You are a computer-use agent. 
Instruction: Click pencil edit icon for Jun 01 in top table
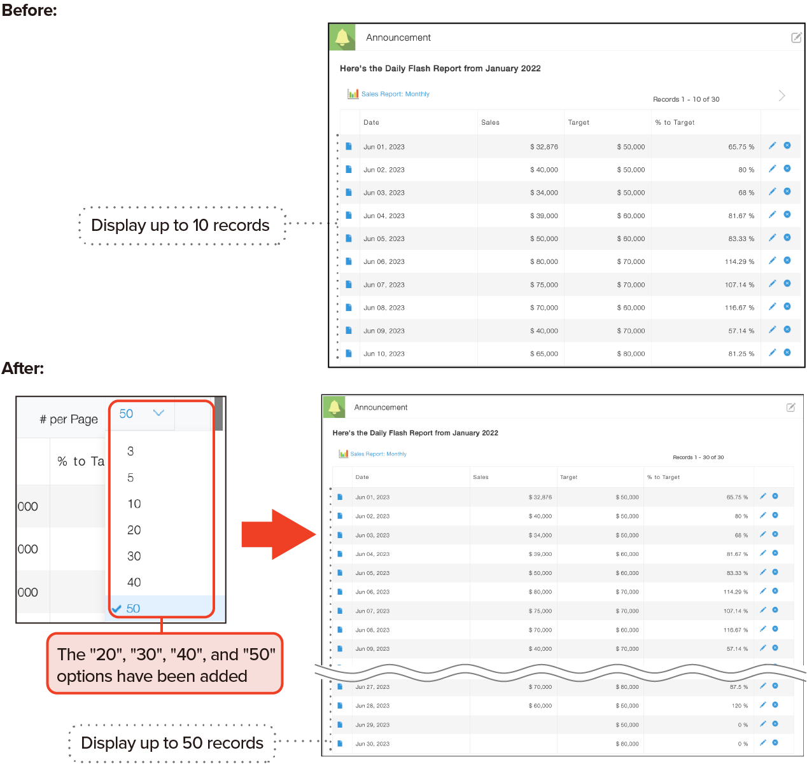pyautogui.click(x=772, y=146)
